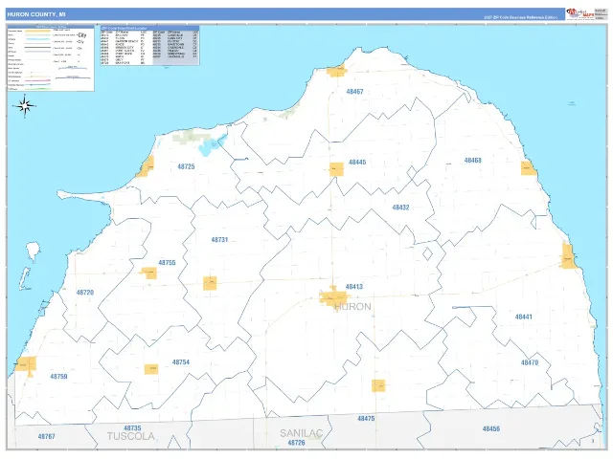This screenshot has width=613, height=459.
Task: Click the yellow east shore city above 48441
Action: [569, 256]
